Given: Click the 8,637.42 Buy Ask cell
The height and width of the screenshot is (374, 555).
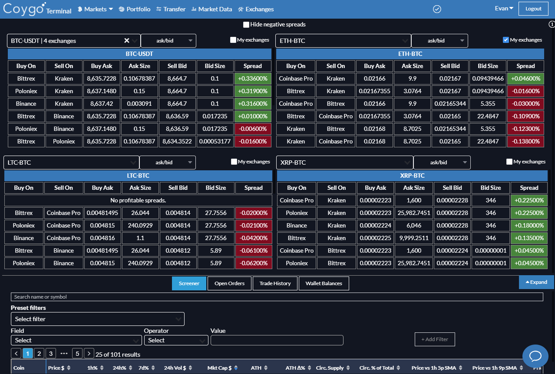Looking at the screenshot, I should (x=102, y=104).
